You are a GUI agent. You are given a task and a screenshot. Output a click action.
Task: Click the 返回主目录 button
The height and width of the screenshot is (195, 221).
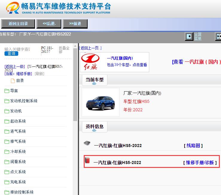click(18, 24)
